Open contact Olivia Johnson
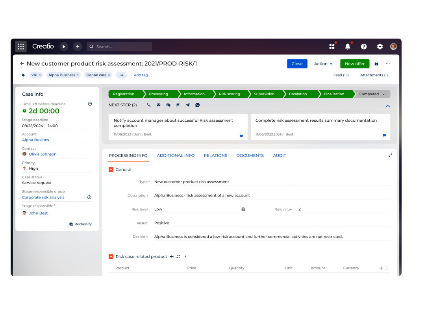Screen dimensions: 426x315 [x=43, y=154]
